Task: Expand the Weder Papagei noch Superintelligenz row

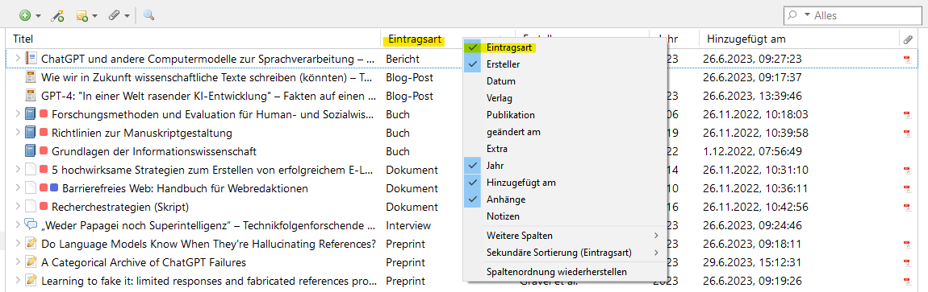Action: click(x=17, y=224)
